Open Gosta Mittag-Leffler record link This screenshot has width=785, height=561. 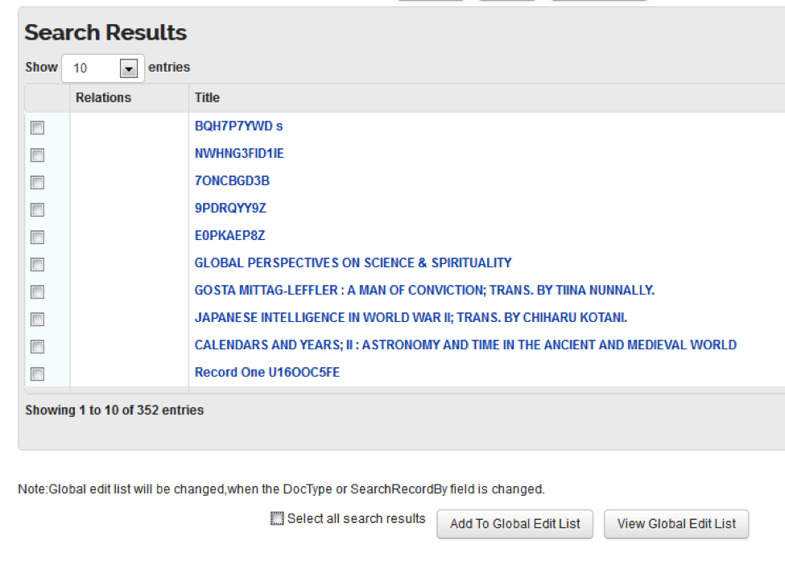[424, 290]
